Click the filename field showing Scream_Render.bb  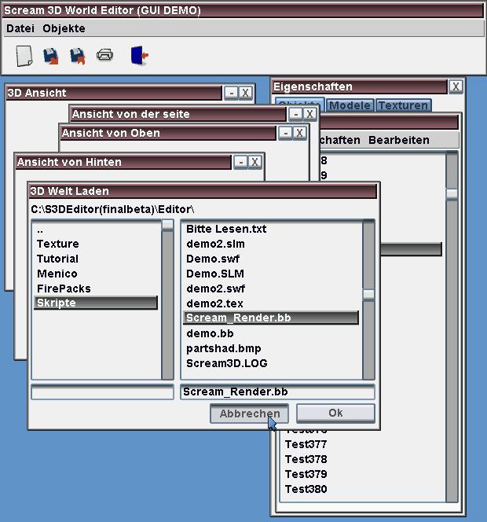(x=276, y=391)
